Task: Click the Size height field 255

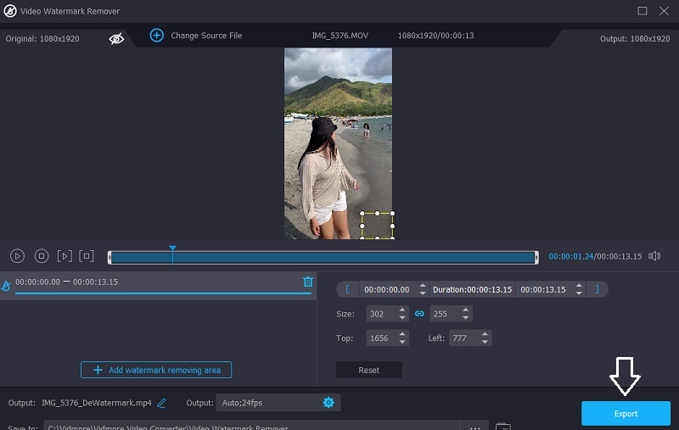Action: (x=444, y=314)
